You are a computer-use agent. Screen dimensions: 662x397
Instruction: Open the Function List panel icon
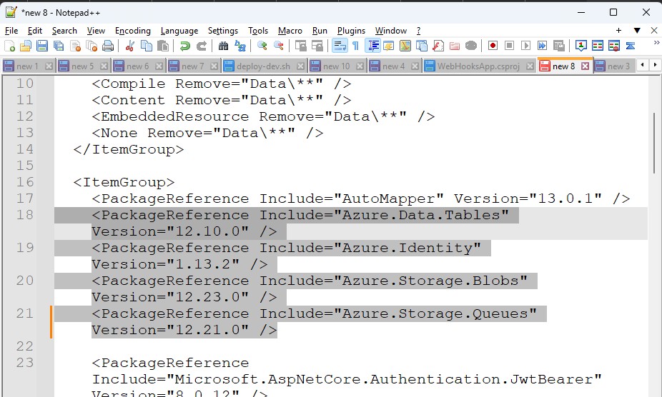(x=438, y=46)
